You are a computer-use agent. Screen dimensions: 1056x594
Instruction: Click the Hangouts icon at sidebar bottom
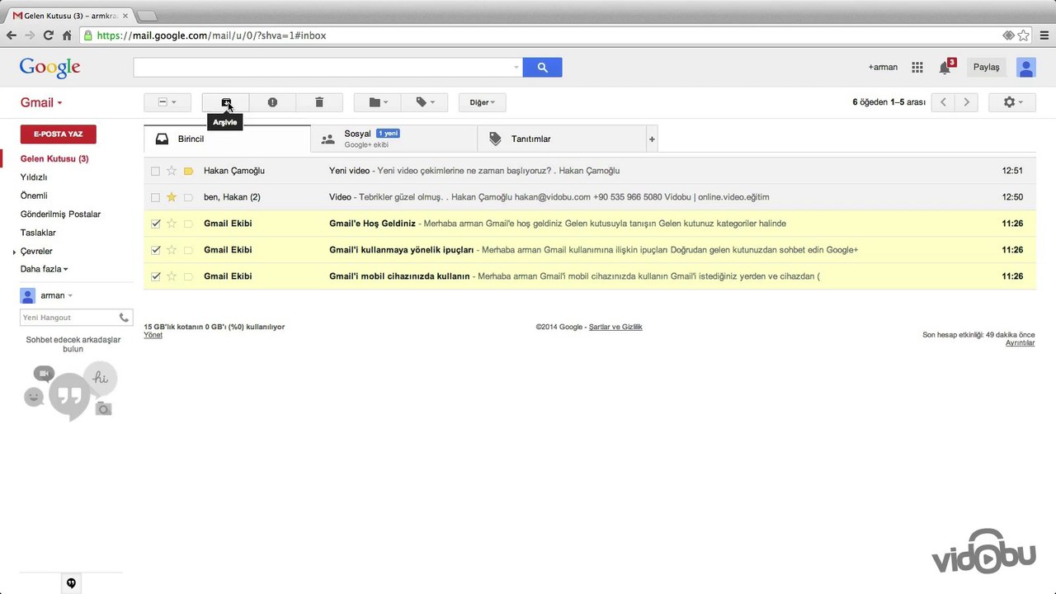pos(71,583)
